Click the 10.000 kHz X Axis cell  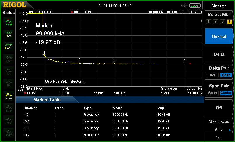(x=120, y=115)
